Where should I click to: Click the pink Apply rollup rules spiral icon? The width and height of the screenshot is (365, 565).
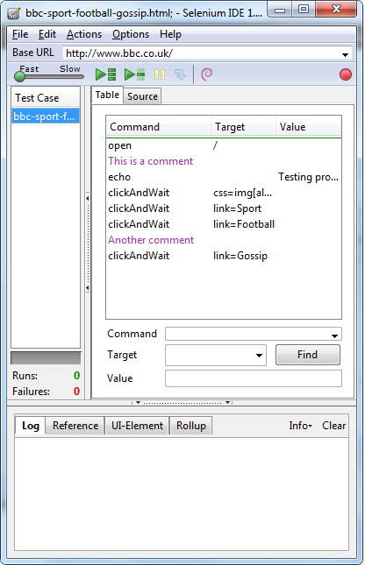coord(206,74)
